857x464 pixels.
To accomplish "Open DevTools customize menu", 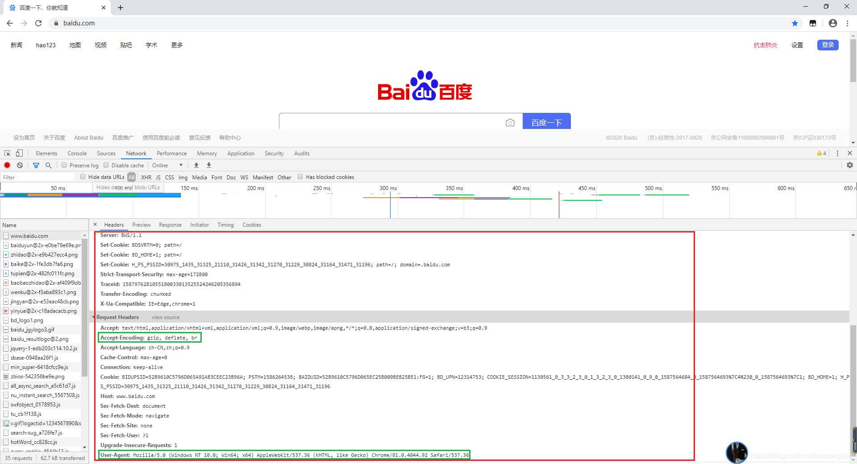I will pyautogui.click(x=837, y=153).
